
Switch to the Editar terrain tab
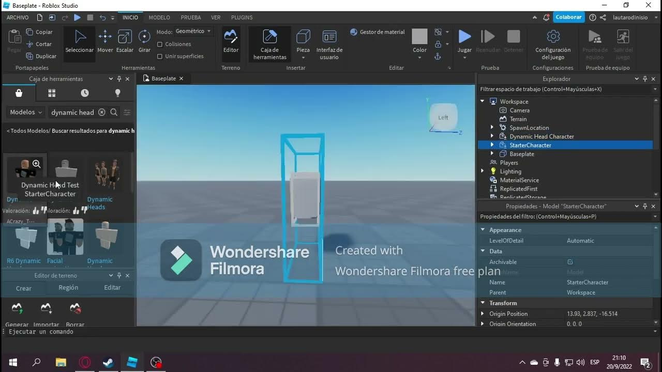tap(112, 288)
